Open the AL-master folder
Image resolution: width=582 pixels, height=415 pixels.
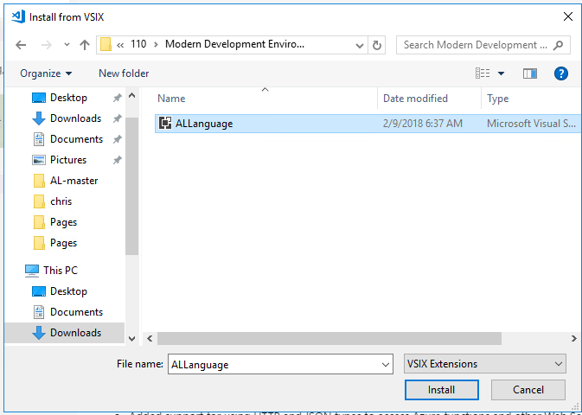coord(74,181)
